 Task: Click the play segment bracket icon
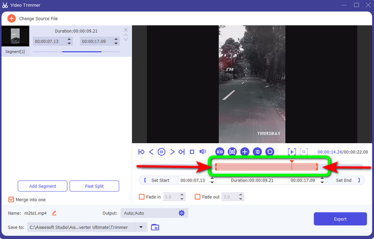292,152
